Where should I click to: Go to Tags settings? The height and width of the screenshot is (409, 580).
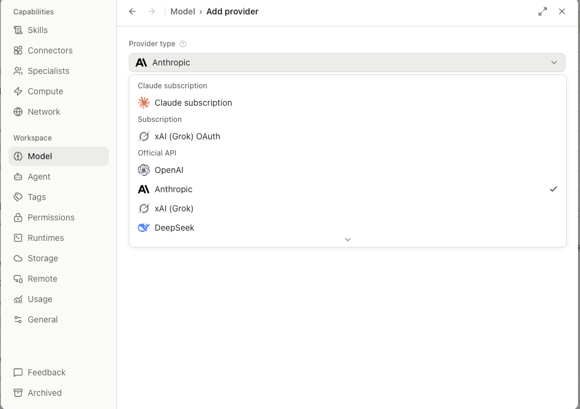click(x=58, y=197)
